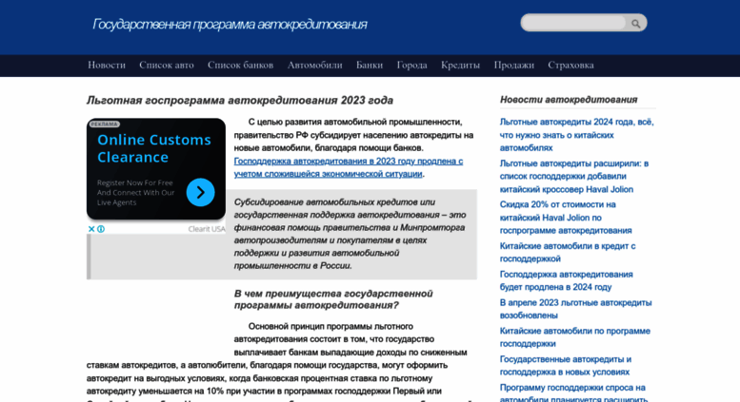Go to the Банки section
740x402 pixels.
pyautogui.click(x=370, y=65)
